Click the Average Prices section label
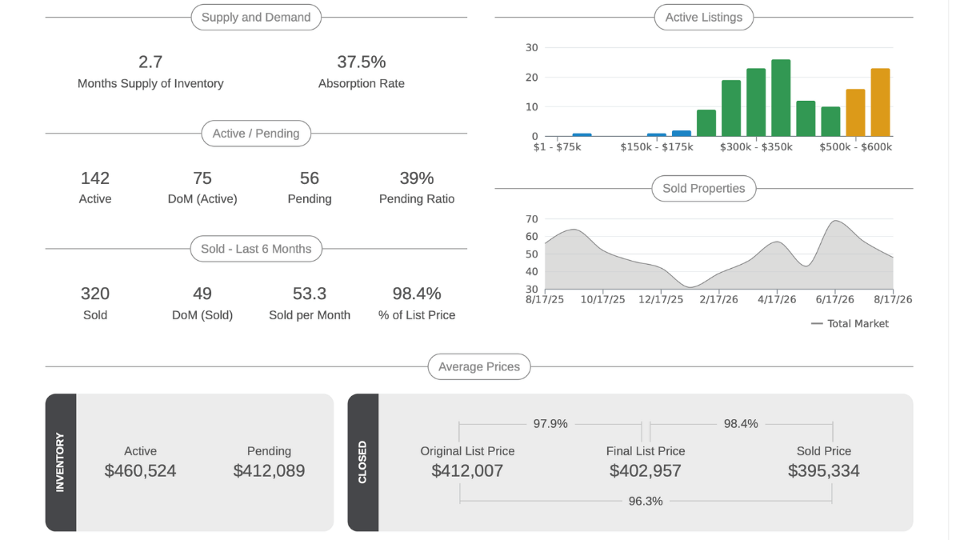960x540 pixels. pyautogui.click(x=479, y=366)
